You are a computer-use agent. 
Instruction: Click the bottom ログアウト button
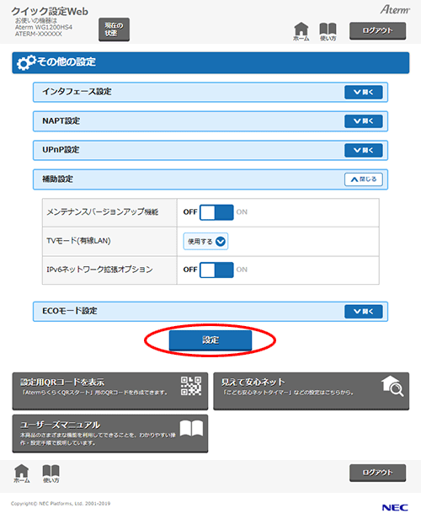(x=378, y=473)
